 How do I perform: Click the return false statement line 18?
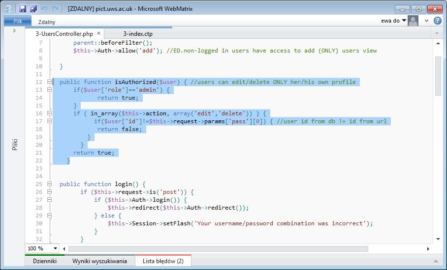[120, 129]
